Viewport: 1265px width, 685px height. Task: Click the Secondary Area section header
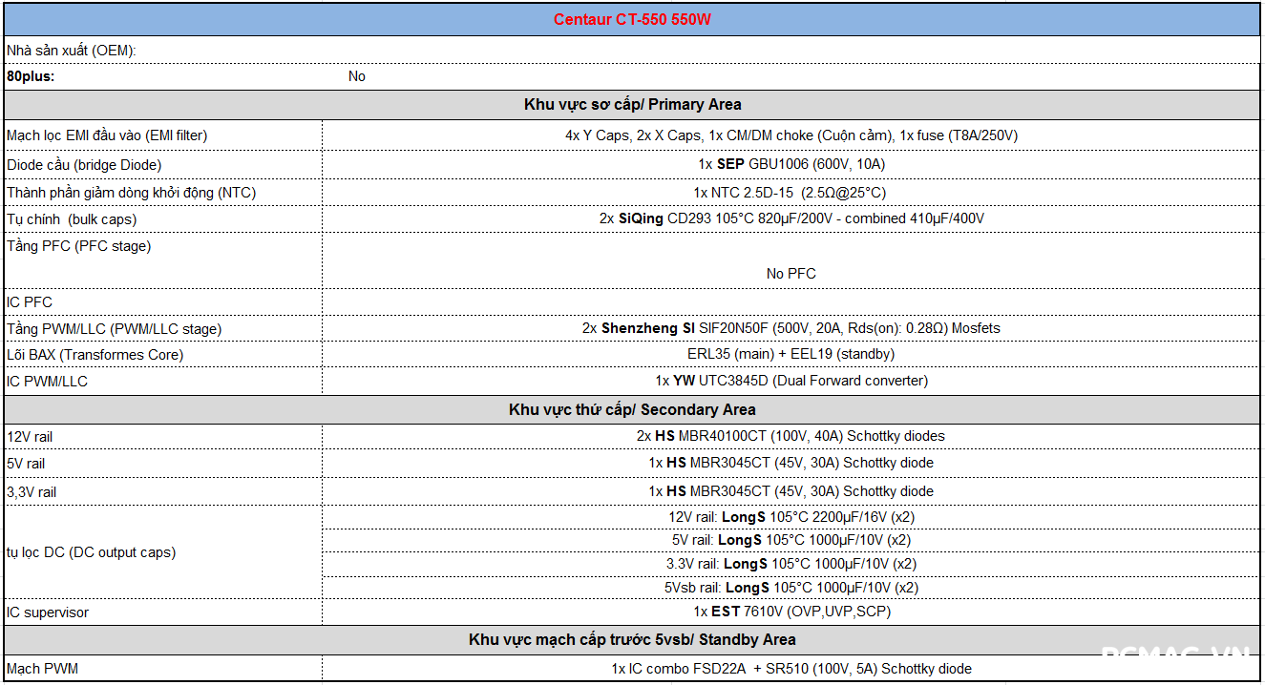coord(632,409)
